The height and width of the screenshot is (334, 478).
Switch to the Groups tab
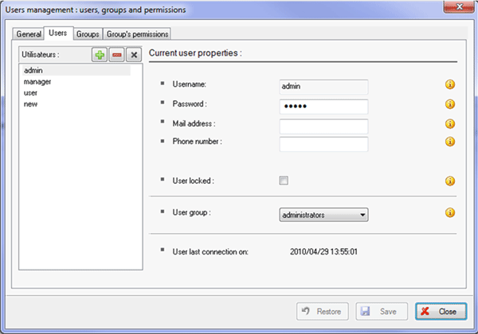tap(88, 34)
